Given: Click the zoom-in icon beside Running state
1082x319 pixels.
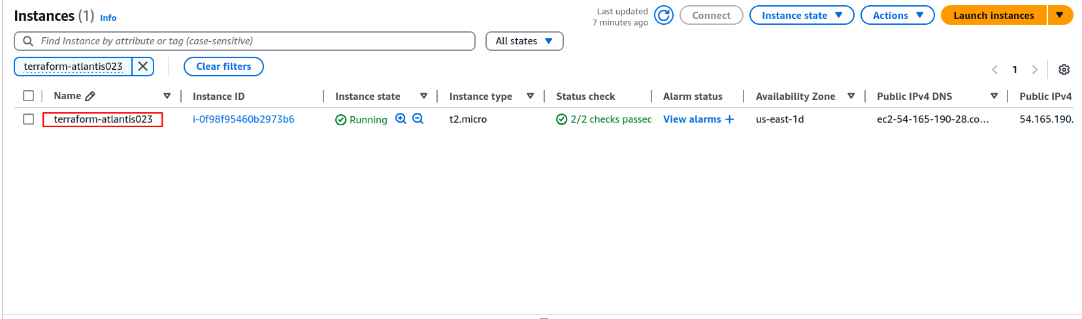Looking at the screenshot, I should click(401, 119).
